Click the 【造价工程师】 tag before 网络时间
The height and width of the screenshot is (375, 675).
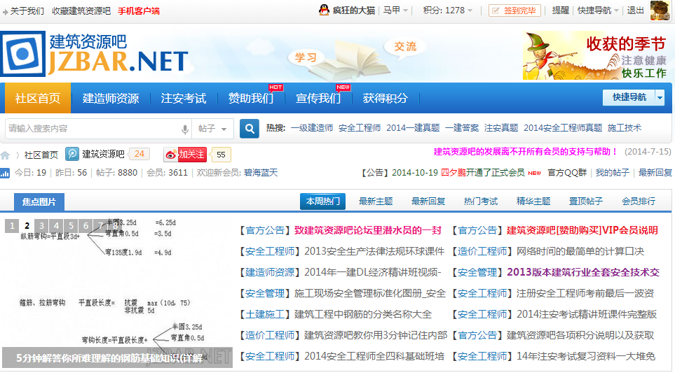tap(482, 252)
